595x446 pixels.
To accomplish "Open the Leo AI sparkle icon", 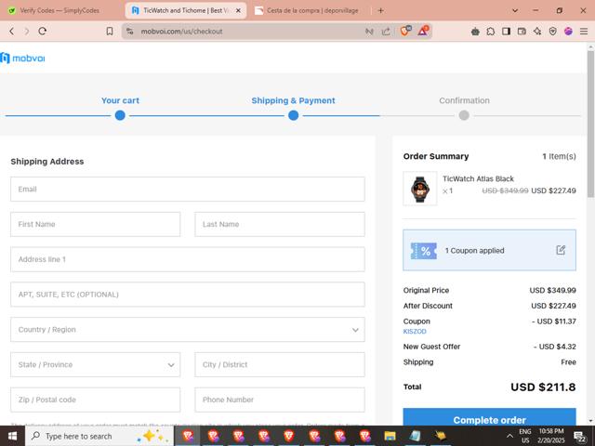I will click(537, 32).
